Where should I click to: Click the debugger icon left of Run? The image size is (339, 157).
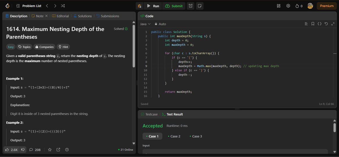[140, 6]
